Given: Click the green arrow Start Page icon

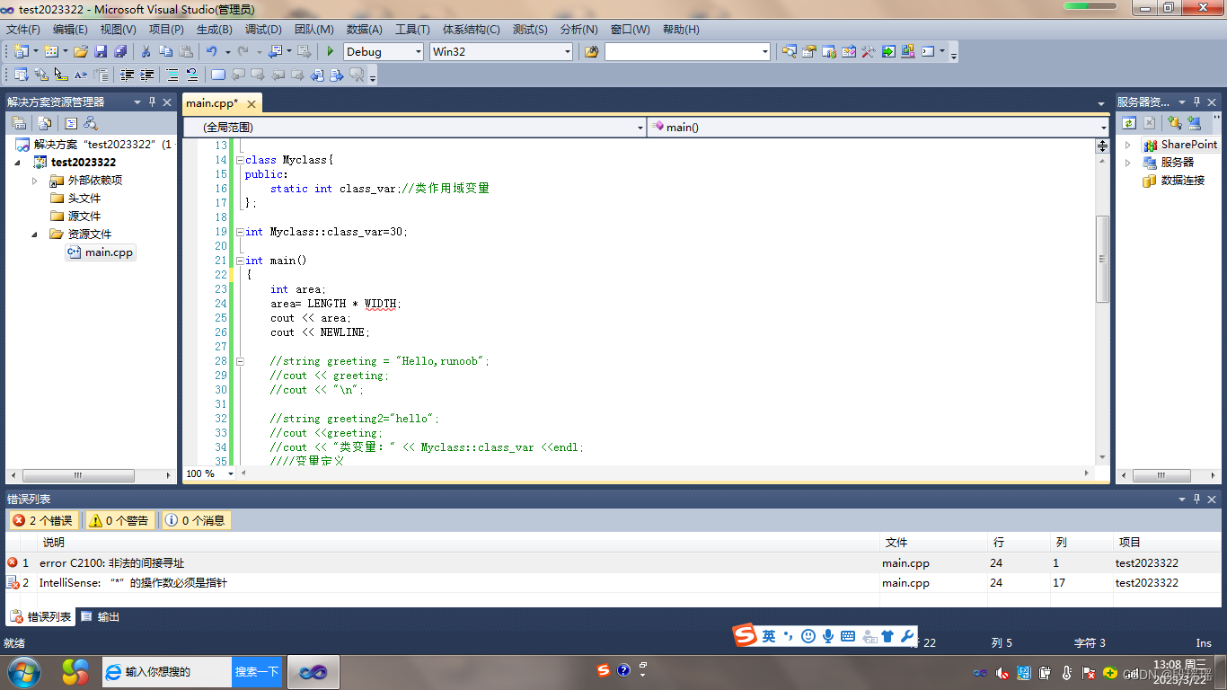Looking at the screenshot, I should pos(888,51).
